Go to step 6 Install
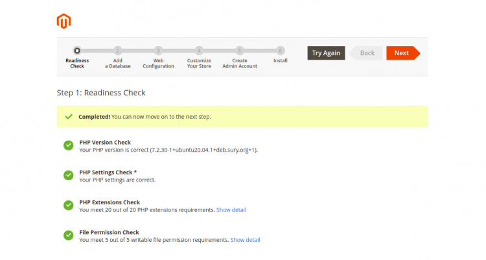The height and width of the screenshot is (260, 486). click(x=280, y=50)
